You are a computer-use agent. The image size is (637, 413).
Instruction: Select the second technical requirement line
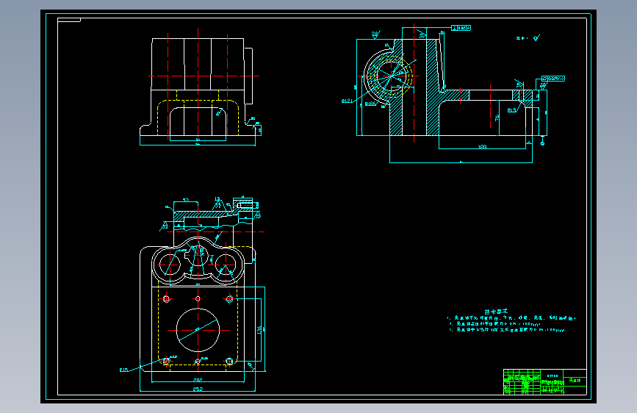tap(494, 324)
